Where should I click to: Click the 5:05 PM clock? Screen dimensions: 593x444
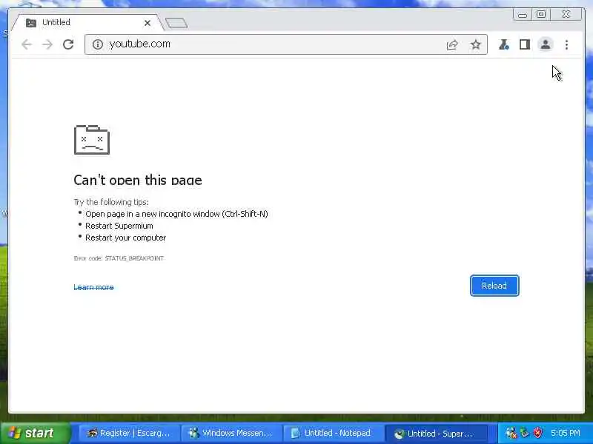(x=566, y=433)
